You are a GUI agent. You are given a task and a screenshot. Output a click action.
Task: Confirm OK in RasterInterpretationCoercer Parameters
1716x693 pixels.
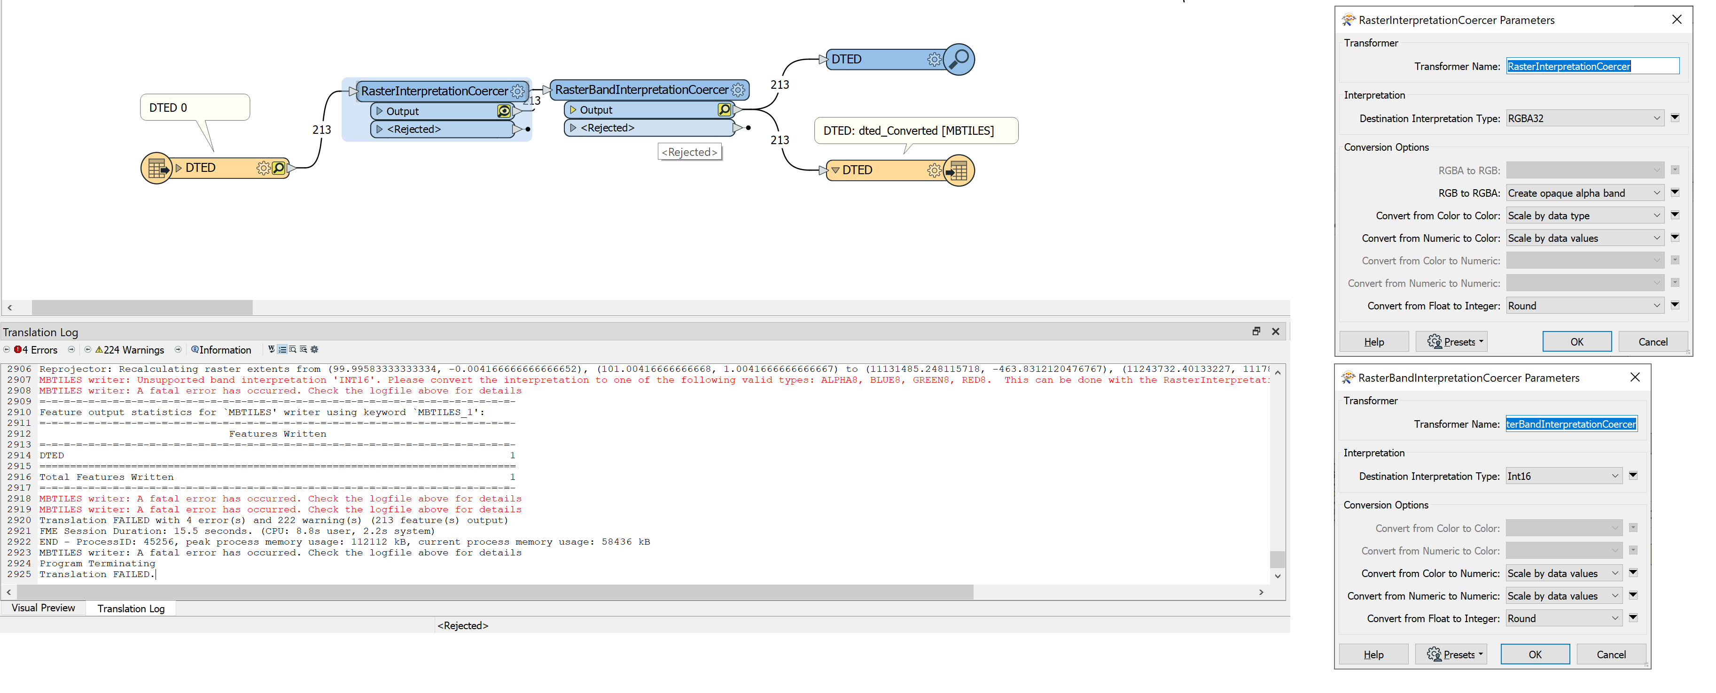pyautogui.click(x=1577, y=341)
